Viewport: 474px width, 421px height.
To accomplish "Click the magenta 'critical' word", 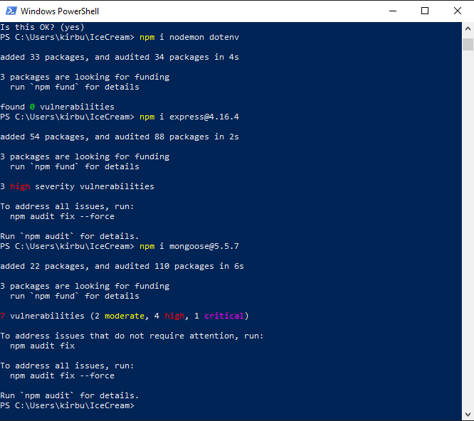I will pos(224,316).
